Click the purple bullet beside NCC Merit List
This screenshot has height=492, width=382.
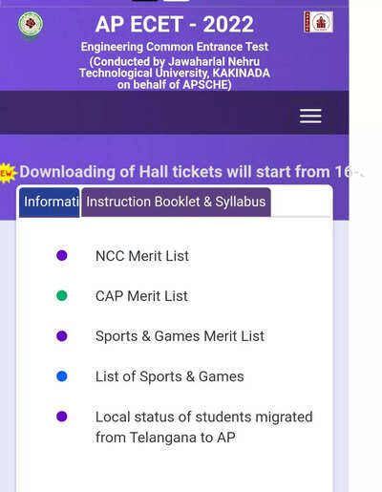click(x=62, y=255)
